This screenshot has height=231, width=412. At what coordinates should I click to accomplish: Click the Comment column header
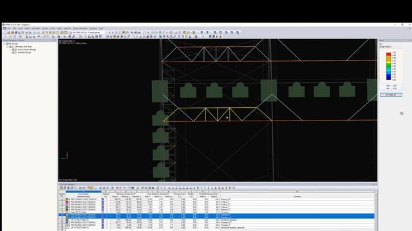coord(297,196)
